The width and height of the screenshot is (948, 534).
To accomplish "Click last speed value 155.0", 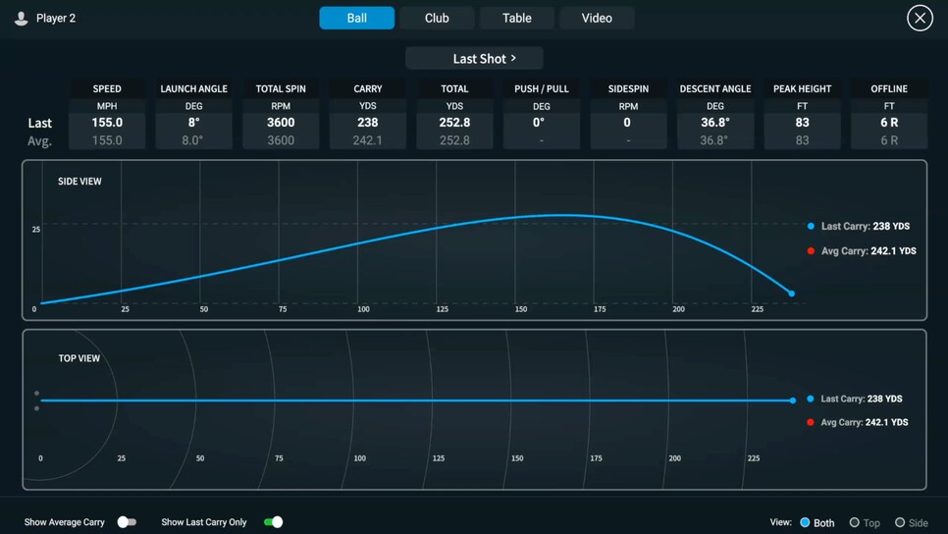I will [x=107, y=123].
